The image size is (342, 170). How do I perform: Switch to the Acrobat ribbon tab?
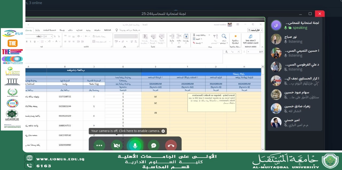click(108, 30)
